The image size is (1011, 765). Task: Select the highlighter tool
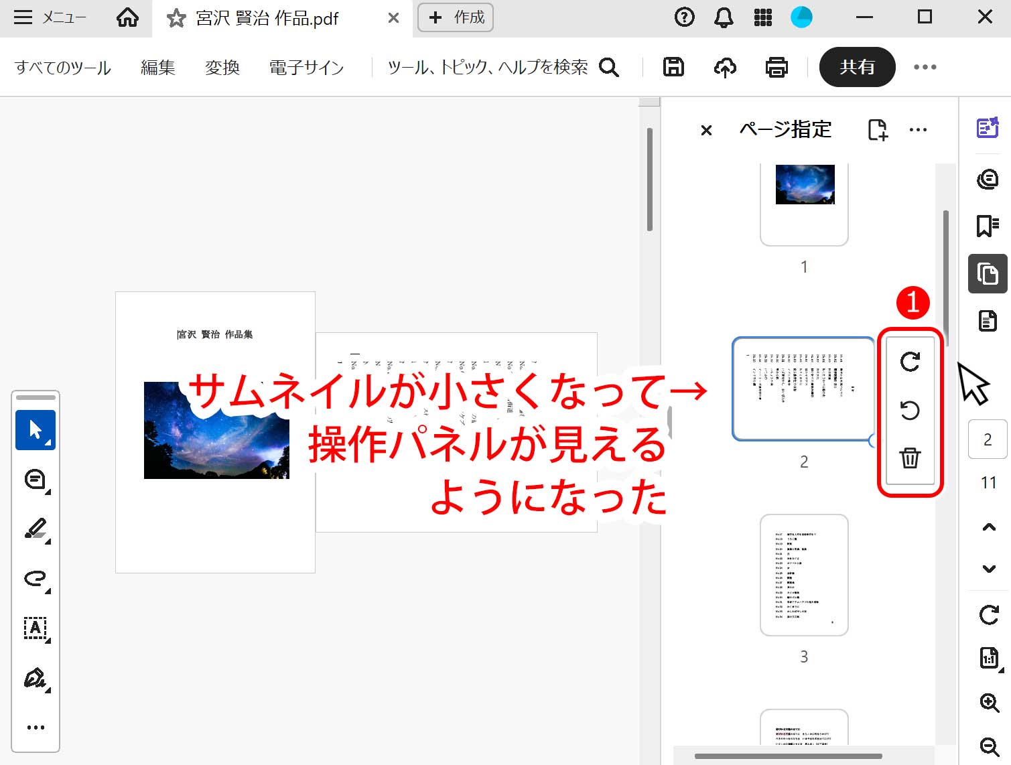point(36,529)
